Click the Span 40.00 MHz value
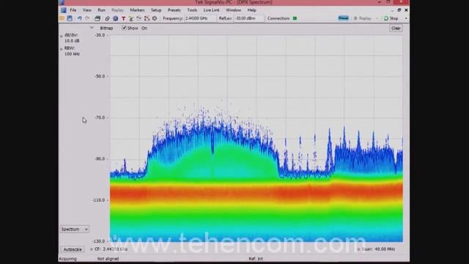 385,249
